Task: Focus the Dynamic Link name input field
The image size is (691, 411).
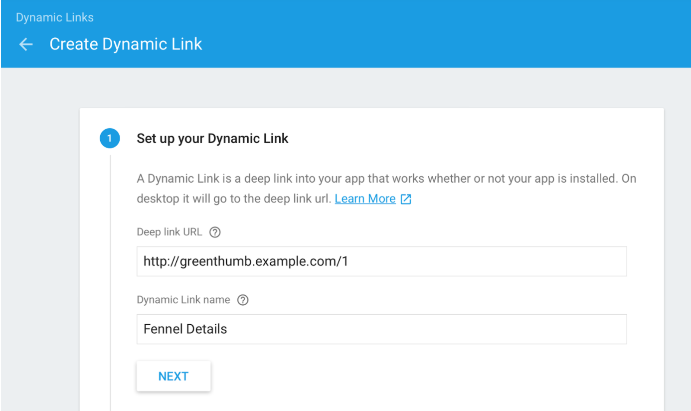Action: 449,329
